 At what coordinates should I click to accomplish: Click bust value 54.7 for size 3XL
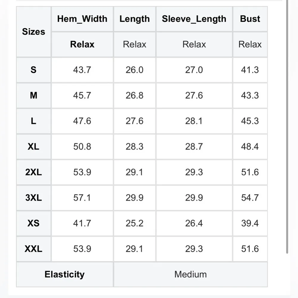point(250,198)
